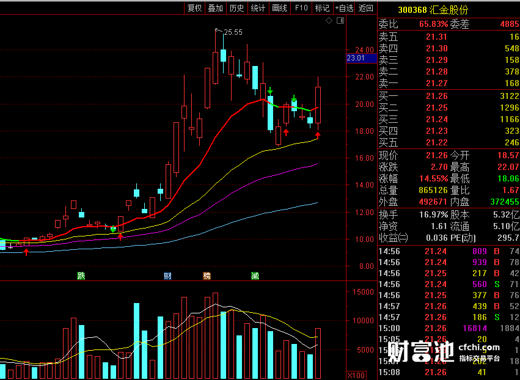
Task: Click 总量 value 865126
Action: tap(433, 191)
